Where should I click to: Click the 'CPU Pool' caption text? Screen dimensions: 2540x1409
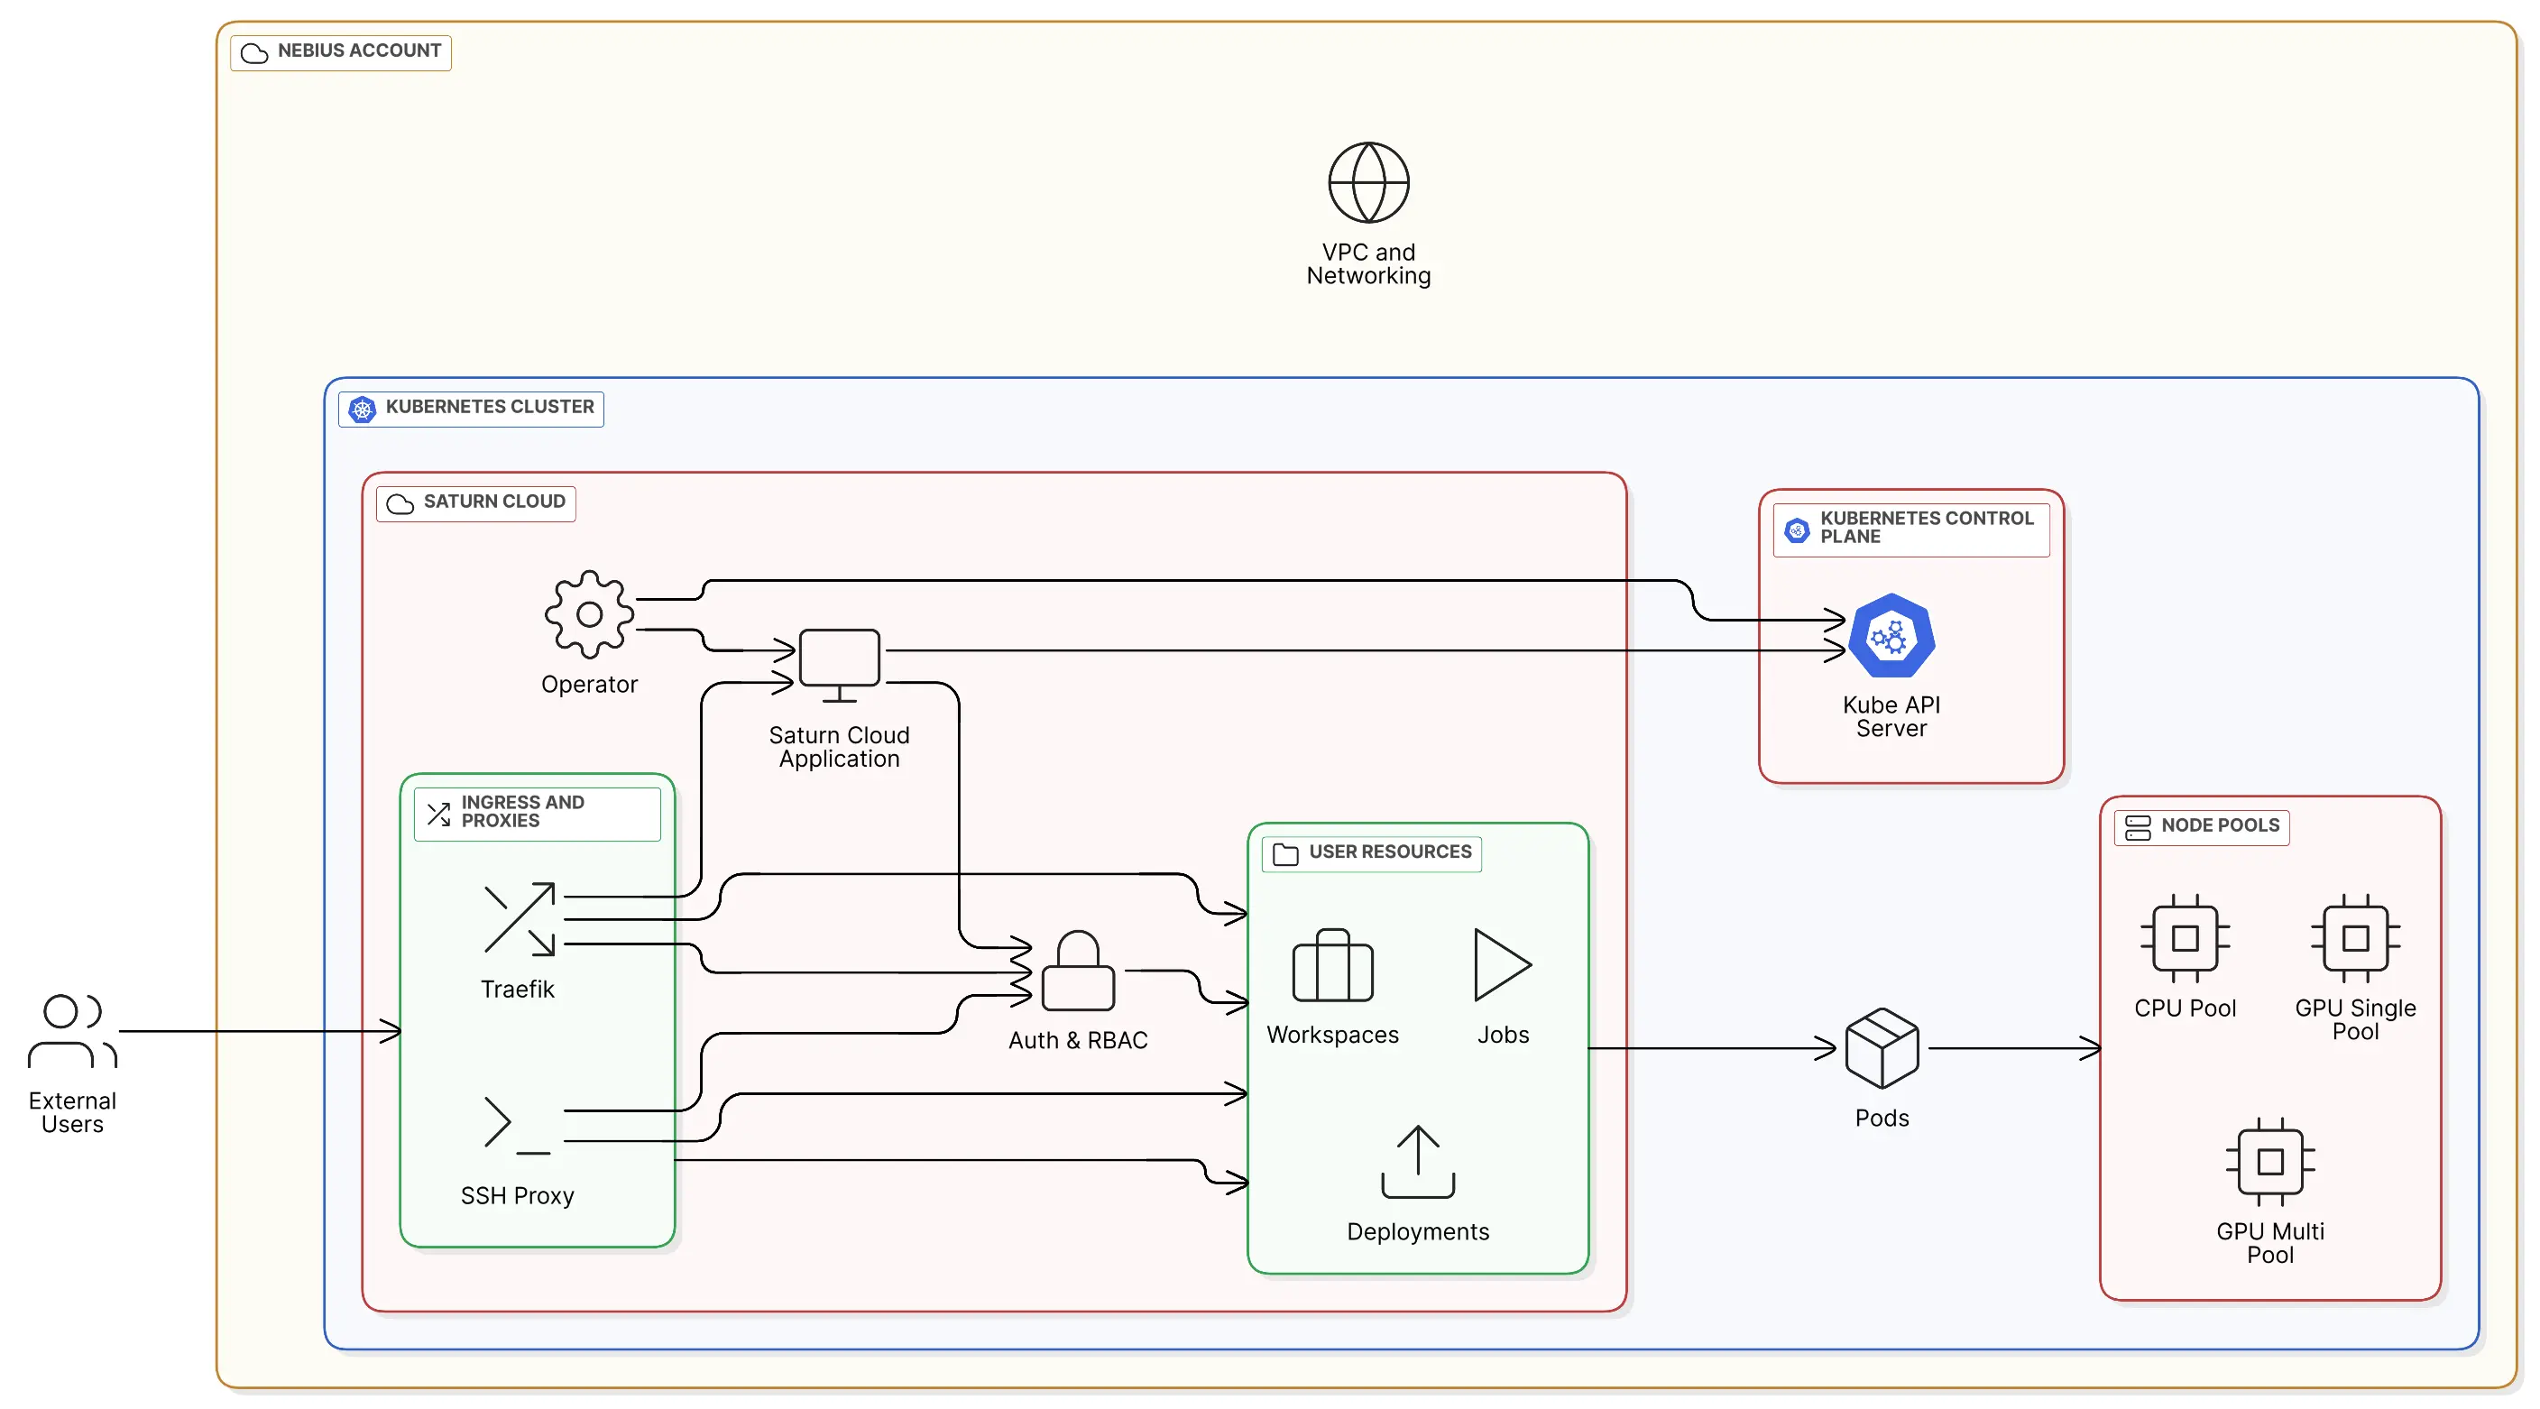(x=2185, y=1008)
